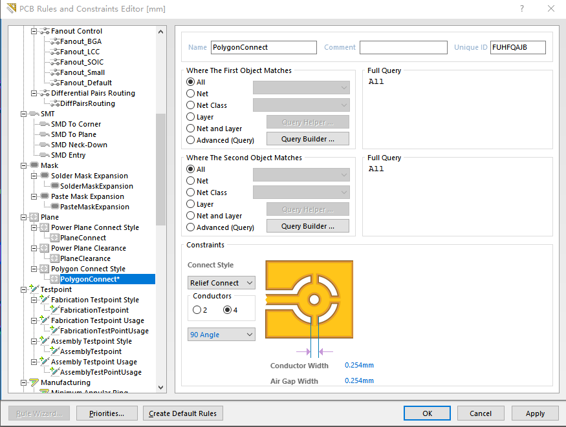
Task: Select DiffPairsRouting rule in tree
Action: pyautogui.click(x=87, y=103)
